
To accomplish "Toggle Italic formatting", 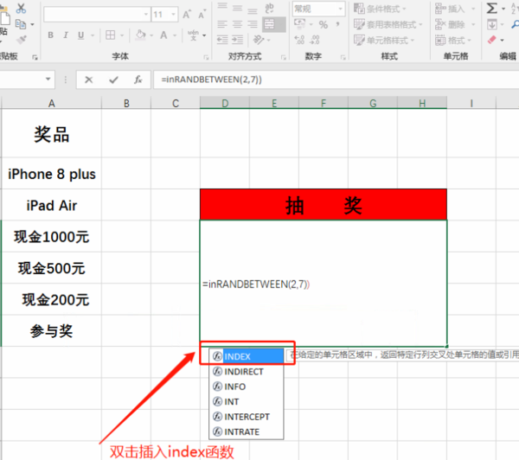I will (x=66, y=35).
